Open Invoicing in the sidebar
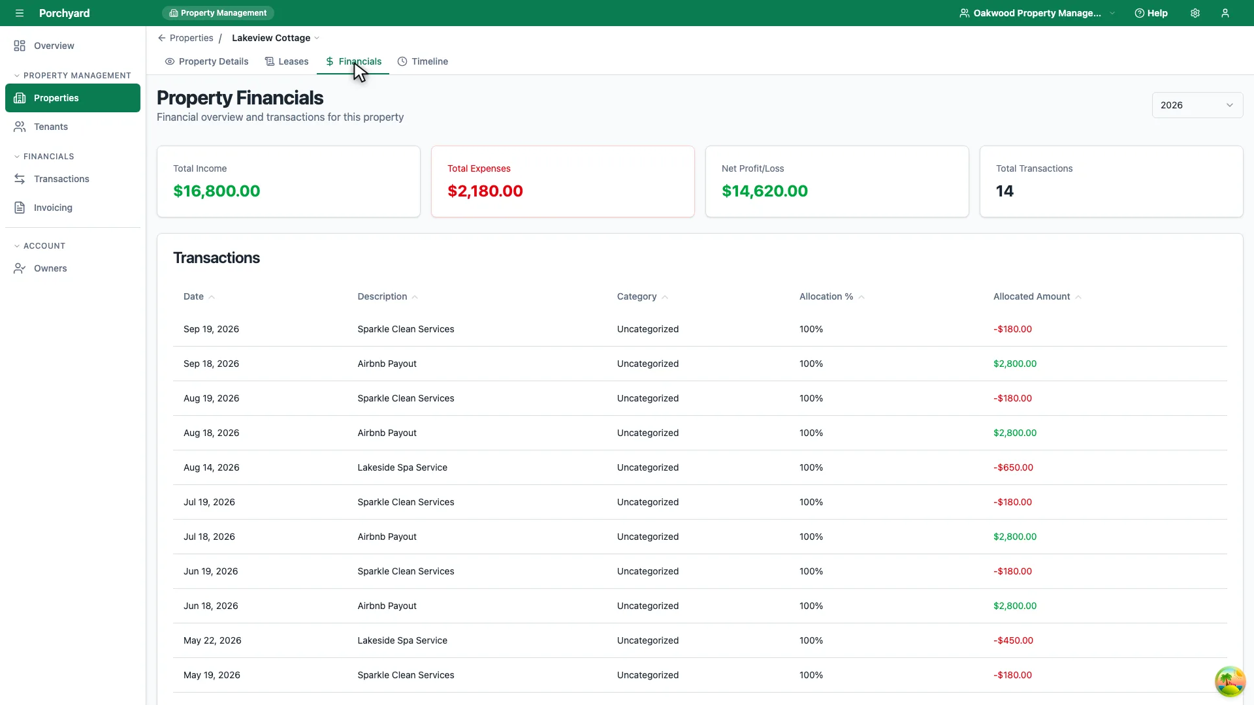 pyautogui.click(x=72, y=208)
